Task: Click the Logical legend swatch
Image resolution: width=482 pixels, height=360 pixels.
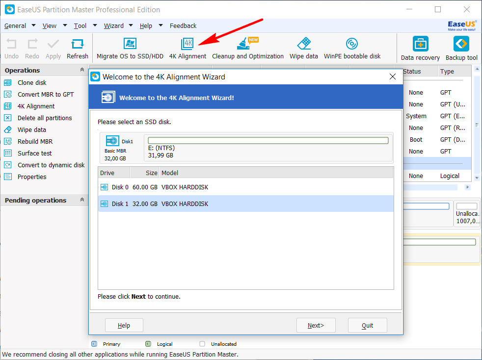Action: click(x=148, y=344)
